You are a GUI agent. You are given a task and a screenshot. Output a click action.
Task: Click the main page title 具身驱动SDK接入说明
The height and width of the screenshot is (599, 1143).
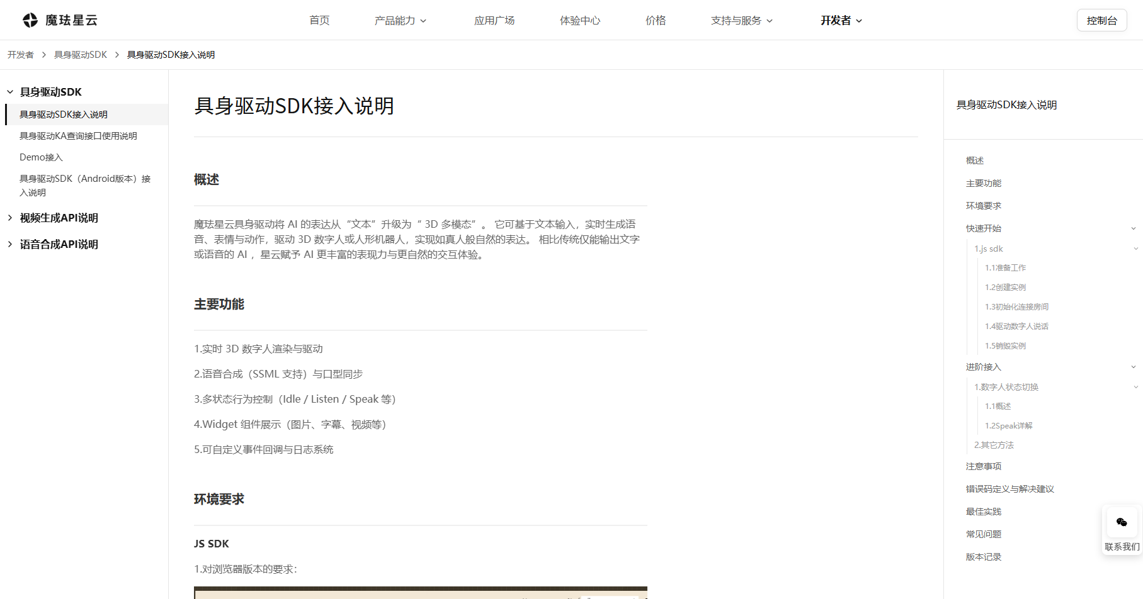(x=294, y=106)
